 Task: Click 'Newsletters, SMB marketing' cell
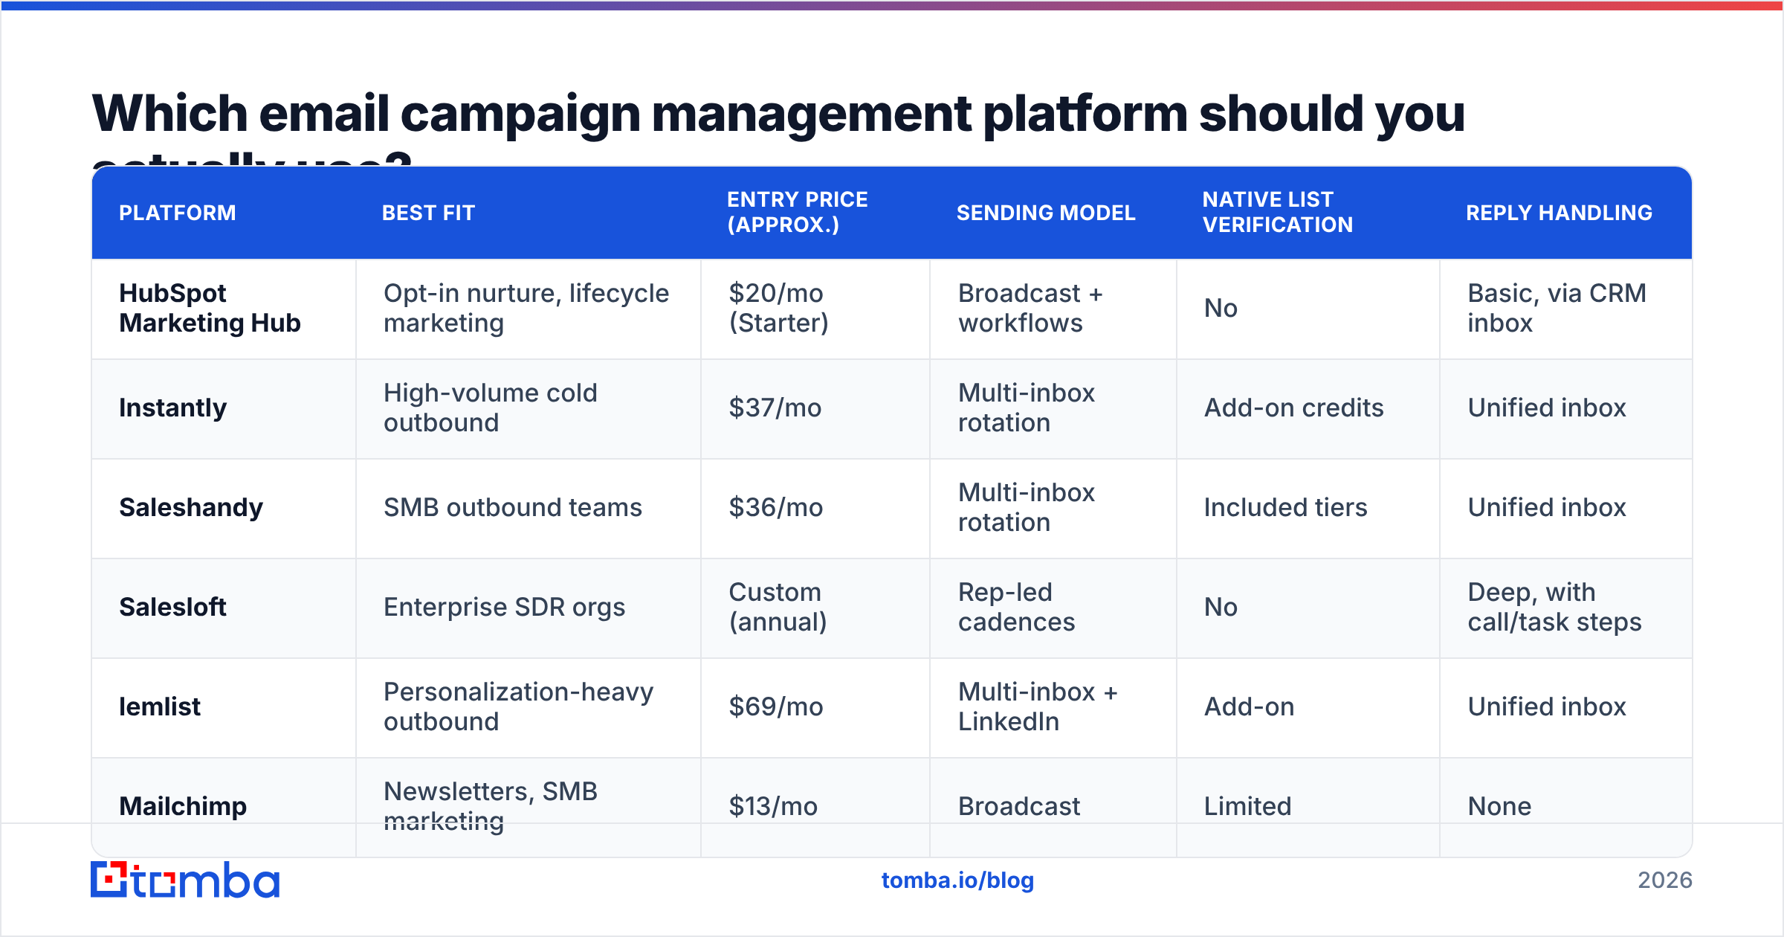(529, 807)
